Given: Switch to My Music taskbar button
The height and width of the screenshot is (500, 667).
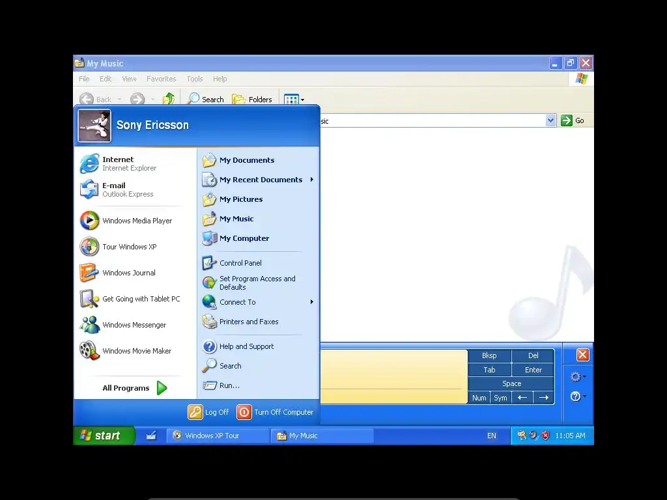Looking at the screenshot, I should coord(322,436).
